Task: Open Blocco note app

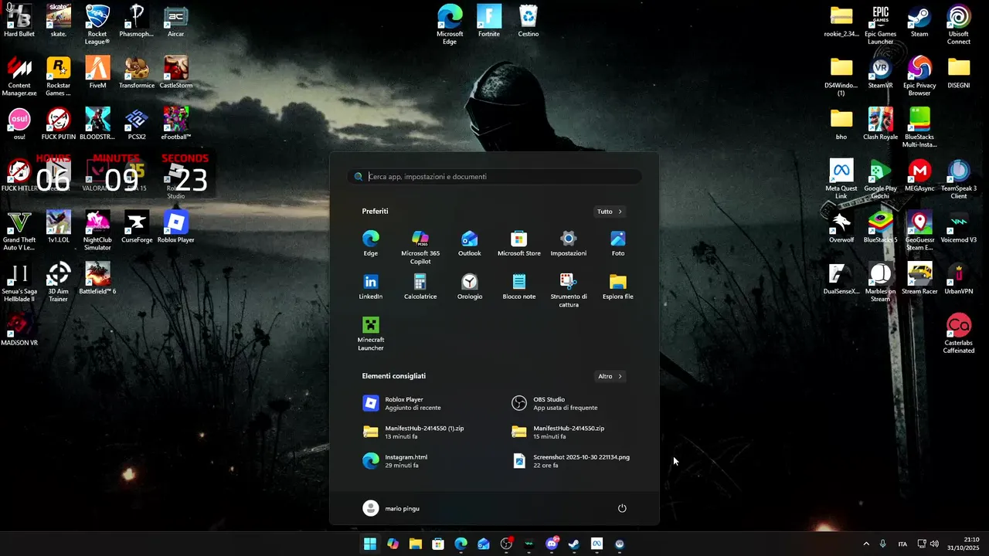Action: pyautogui.click(x=519, y=286)
